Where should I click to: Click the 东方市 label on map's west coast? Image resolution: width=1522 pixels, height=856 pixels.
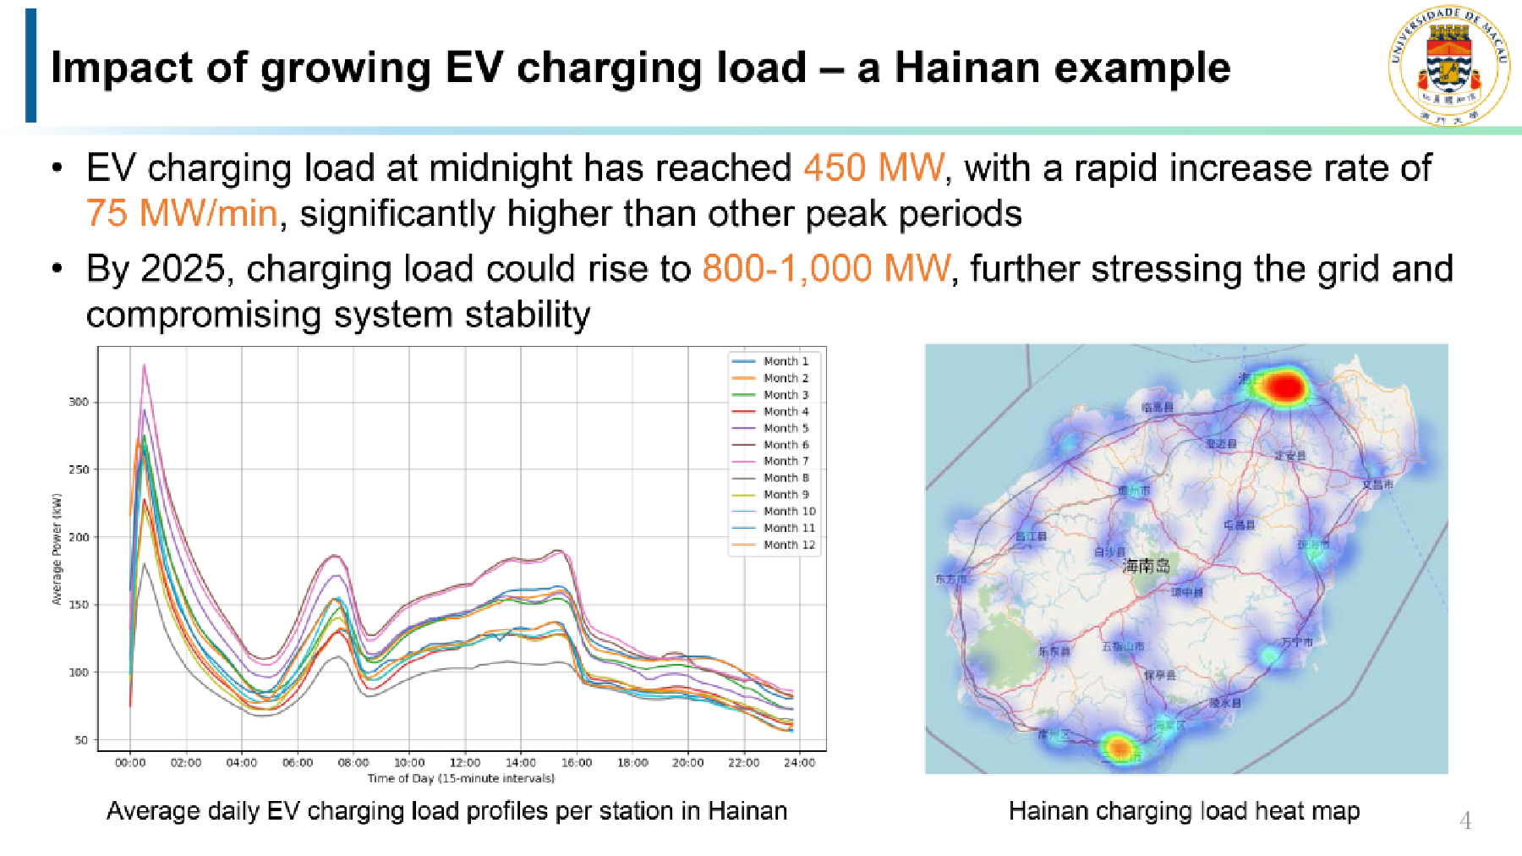[950, 579]
